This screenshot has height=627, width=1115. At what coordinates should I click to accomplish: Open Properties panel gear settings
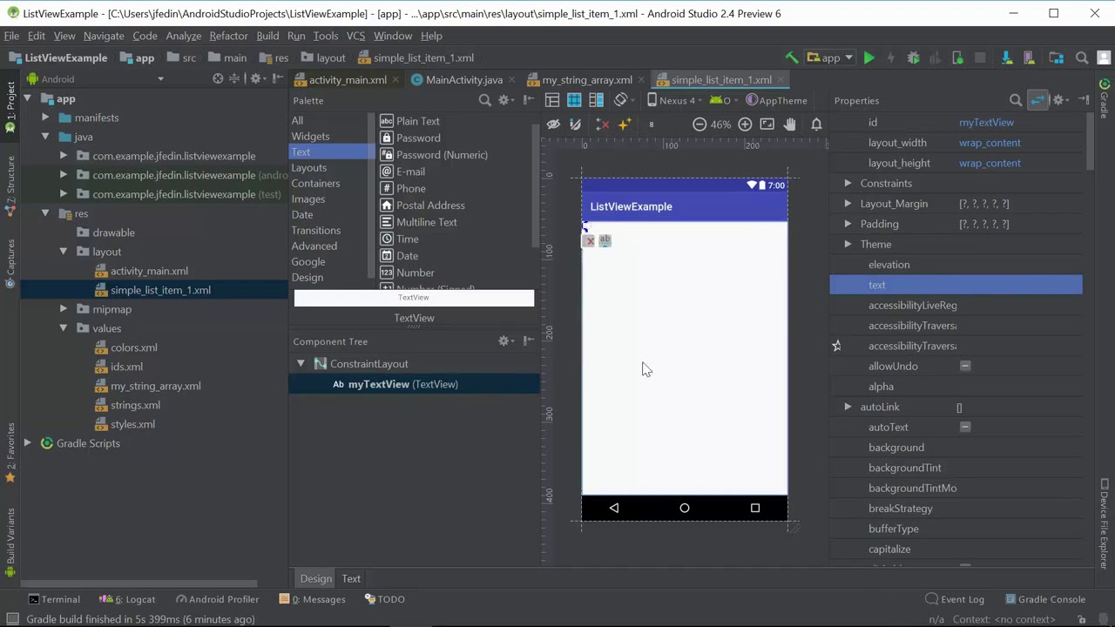point(1062,100)
